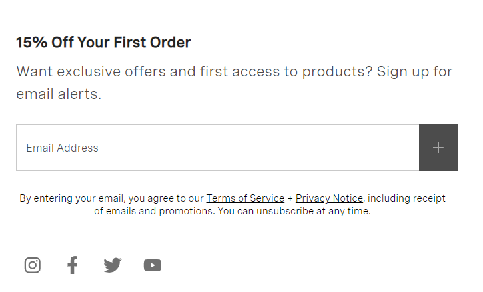Open the YouTube channel icon

click(x=152, y=265)
